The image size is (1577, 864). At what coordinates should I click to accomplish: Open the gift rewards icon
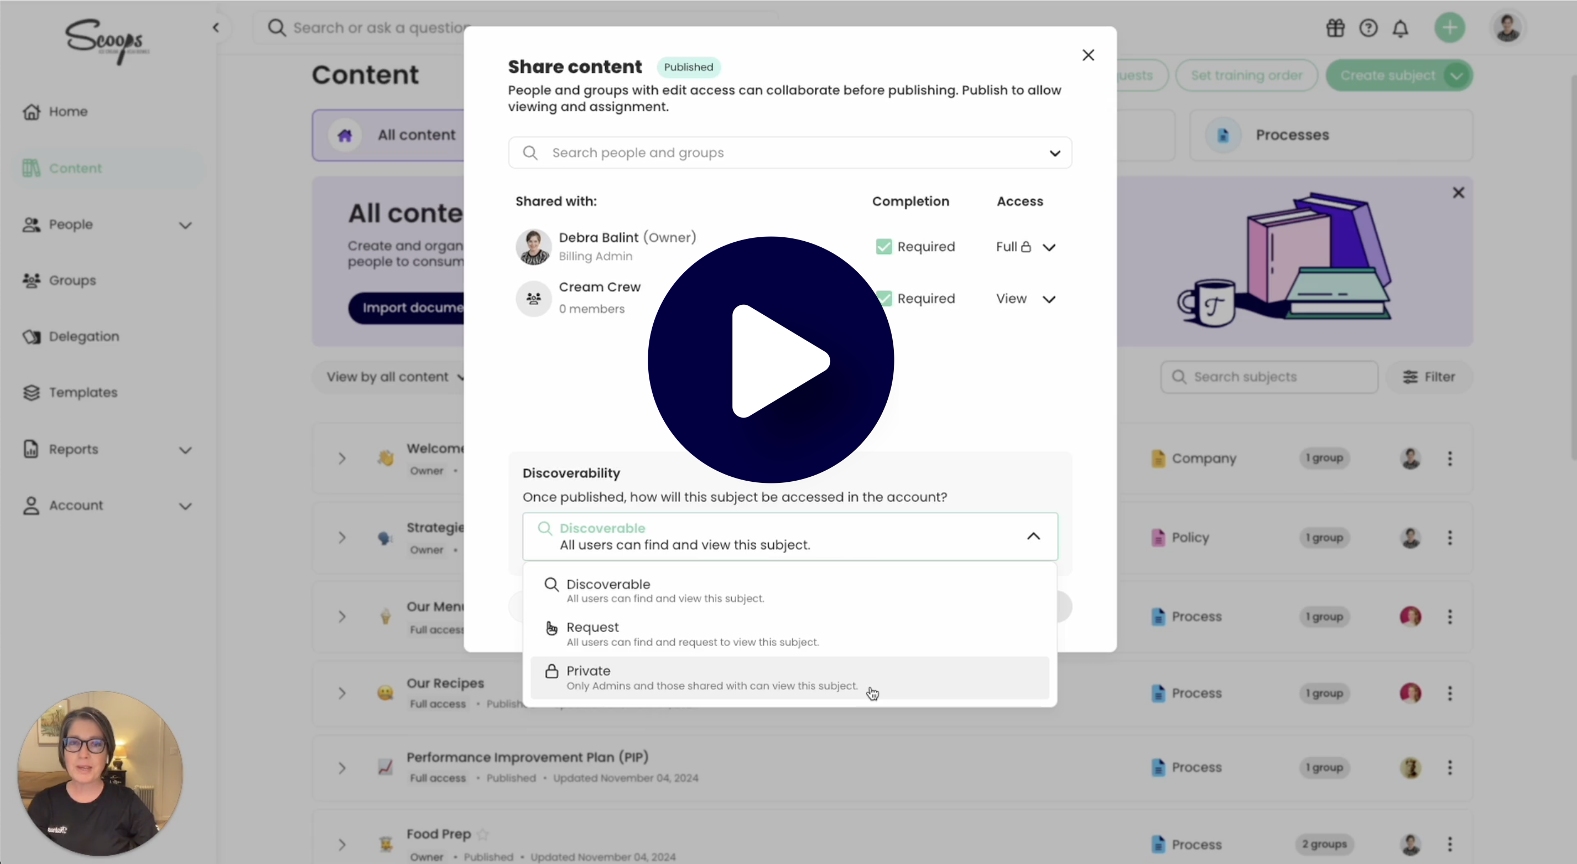1335,28
